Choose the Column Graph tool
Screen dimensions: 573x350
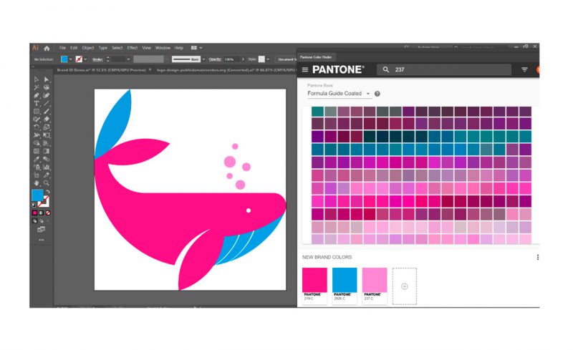tap(47, 167)
